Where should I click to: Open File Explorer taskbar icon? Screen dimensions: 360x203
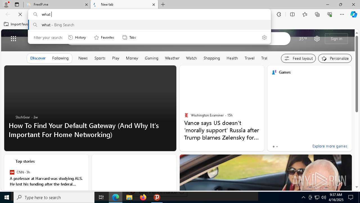(129, 197)
